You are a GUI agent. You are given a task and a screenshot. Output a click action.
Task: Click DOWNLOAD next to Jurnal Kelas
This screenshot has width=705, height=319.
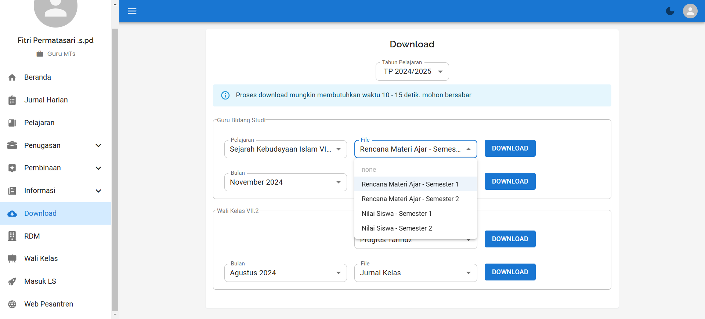[x=510, y=272]
